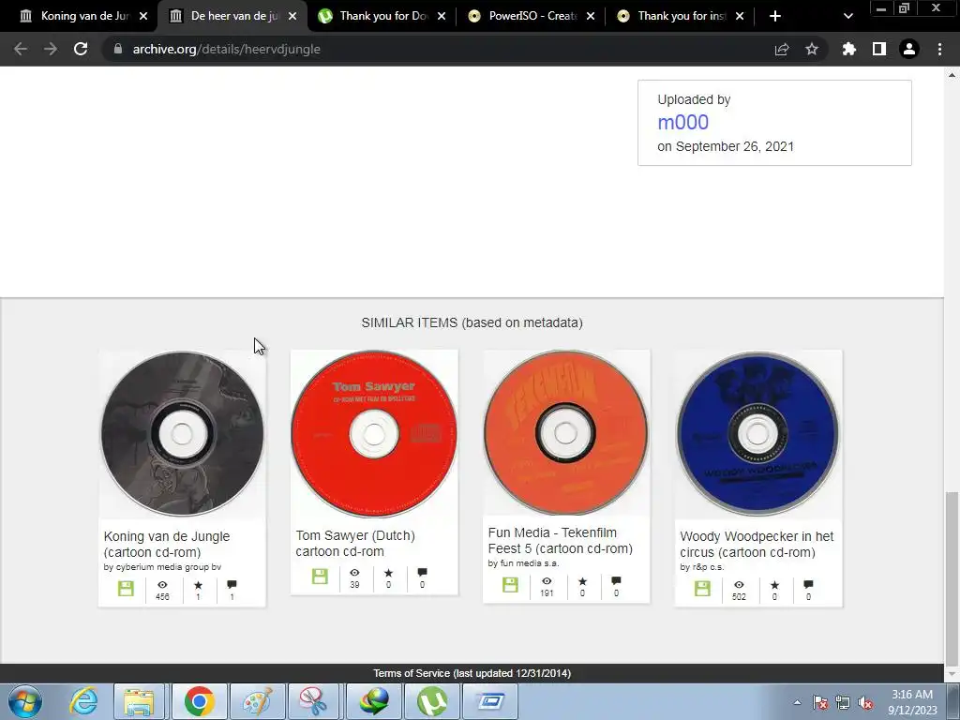Open Koning van de Jungle disc thumbnail
Image resolution: width=960 pixels, height=720 pixels.
[x=182, y=434]
